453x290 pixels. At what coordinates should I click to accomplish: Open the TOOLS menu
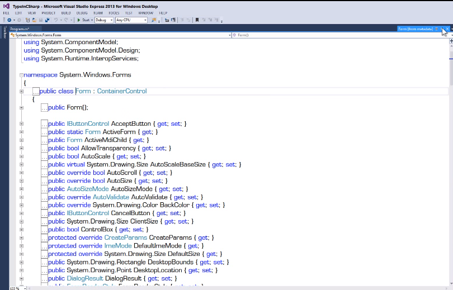114,13
